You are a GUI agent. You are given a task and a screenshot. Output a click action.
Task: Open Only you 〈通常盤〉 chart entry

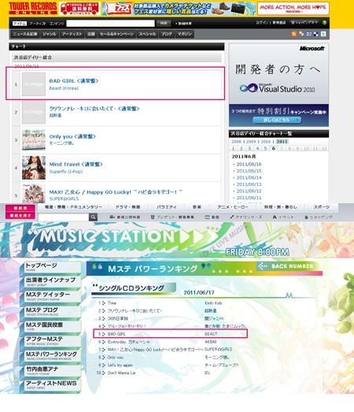72,136
